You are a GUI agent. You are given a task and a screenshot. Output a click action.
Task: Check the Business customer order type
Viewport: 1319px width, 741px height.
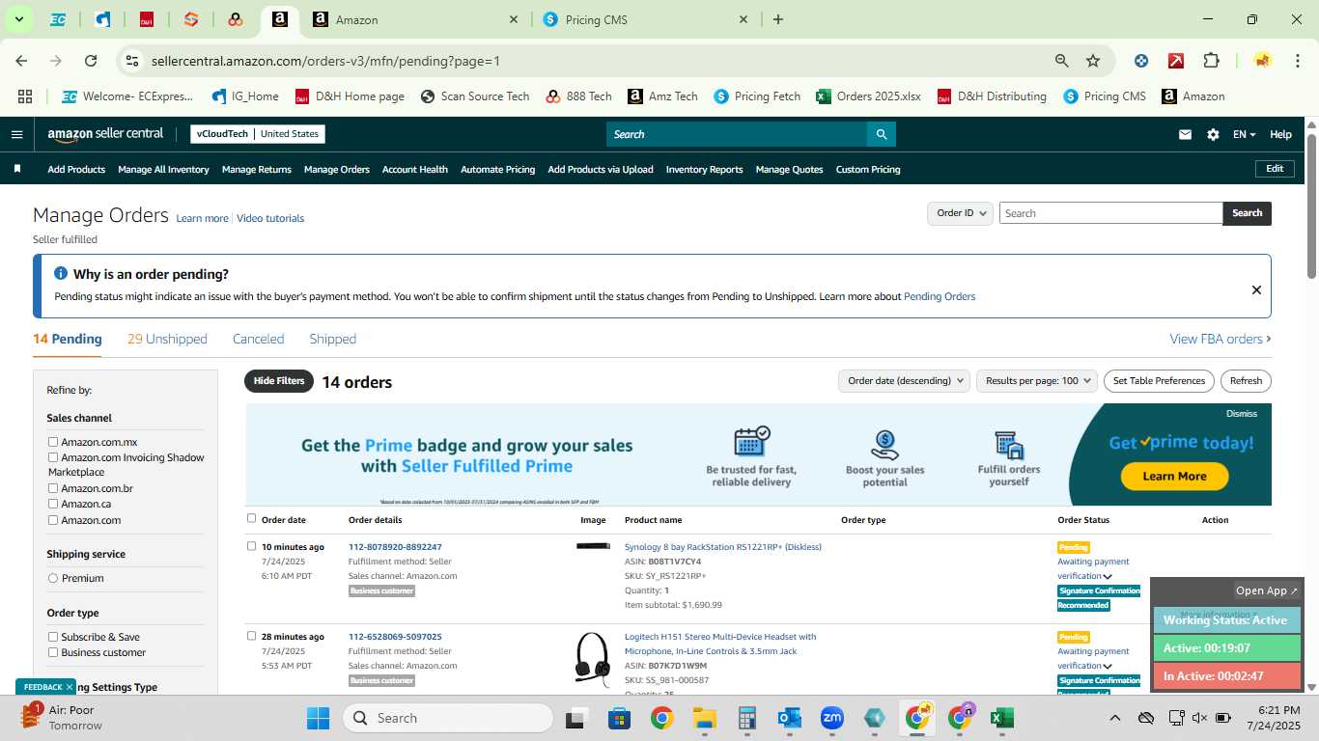click(53, 652)
